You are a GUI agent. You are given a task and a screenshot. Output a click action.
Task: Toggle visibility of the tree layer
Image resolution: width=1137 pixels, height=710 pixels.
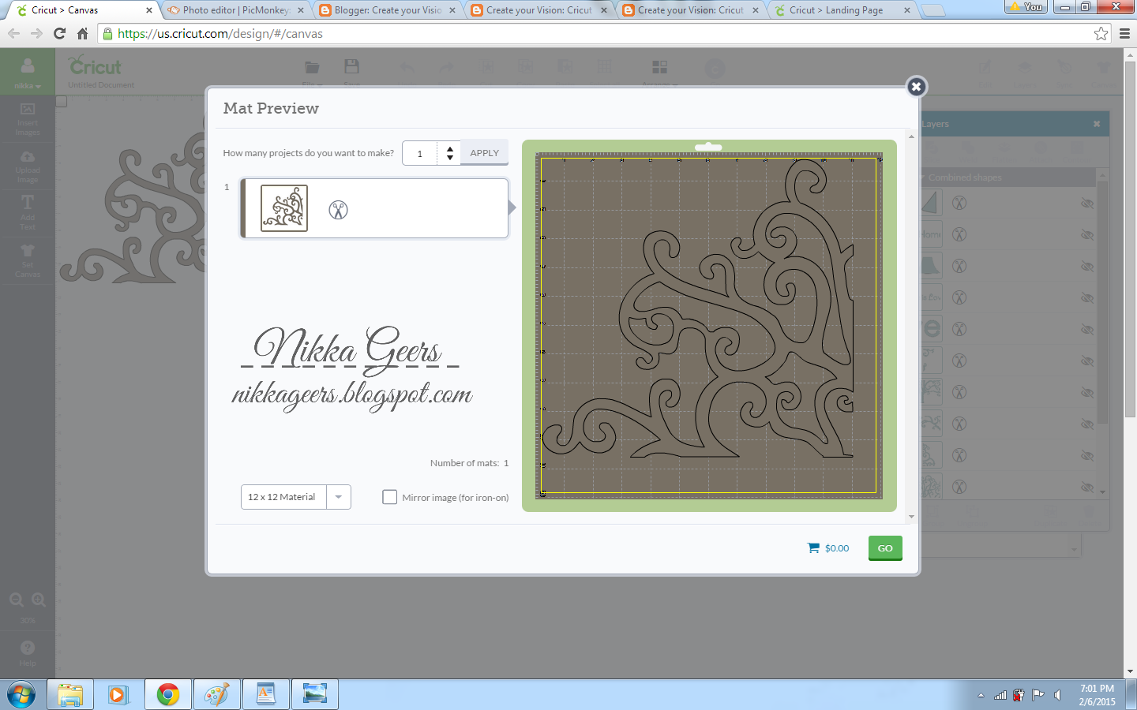(1087, 392)
